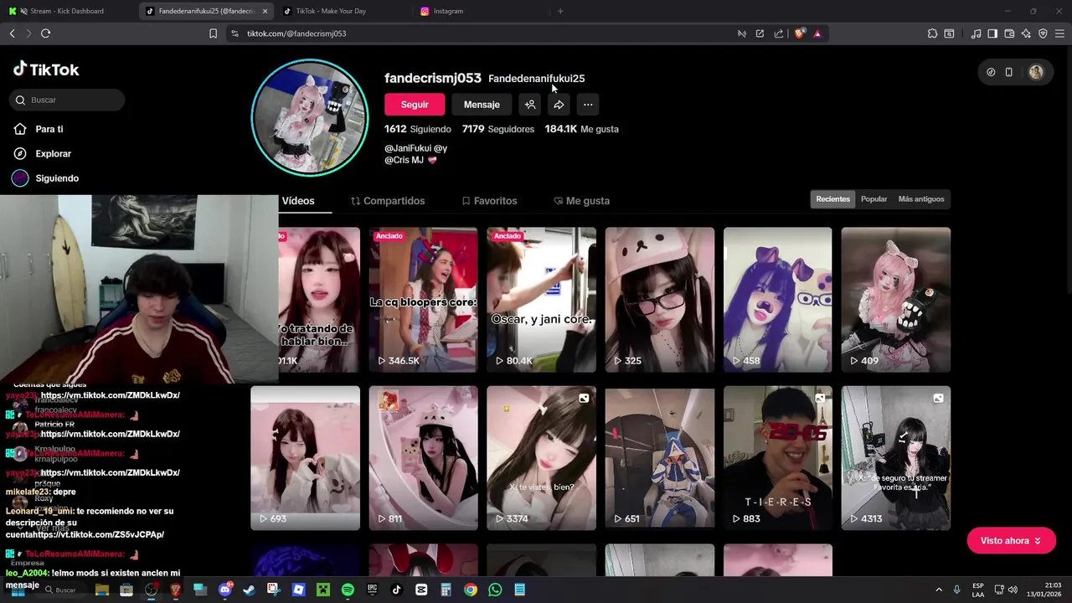The height and width of the screenshot is (603, 1072).
Task: Sort videos by Más antiguos
Action: click(921, 199)
